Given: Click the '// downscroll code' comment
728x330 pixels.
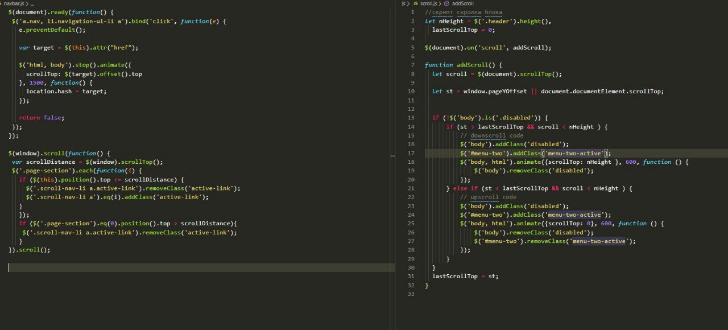Looking at the screenshot, I should 491,135.
